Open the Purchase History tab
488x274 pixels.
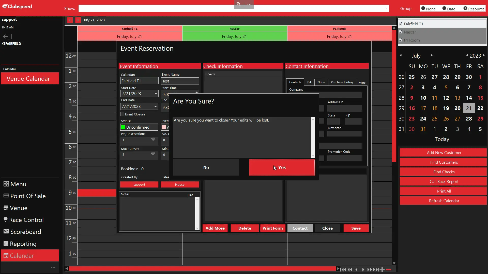point(342,82)
